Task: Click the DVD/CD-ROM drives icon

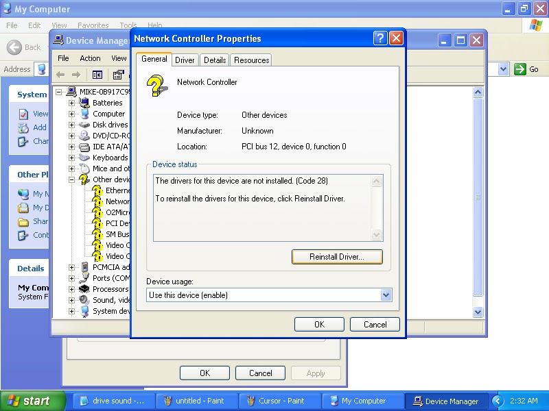Action: [84, 136]
